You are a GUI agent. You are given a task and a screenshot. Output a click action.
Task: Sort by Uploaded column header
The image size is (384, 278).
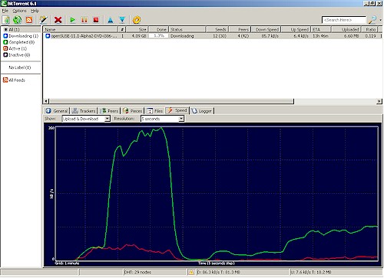[x=346, y=29]
